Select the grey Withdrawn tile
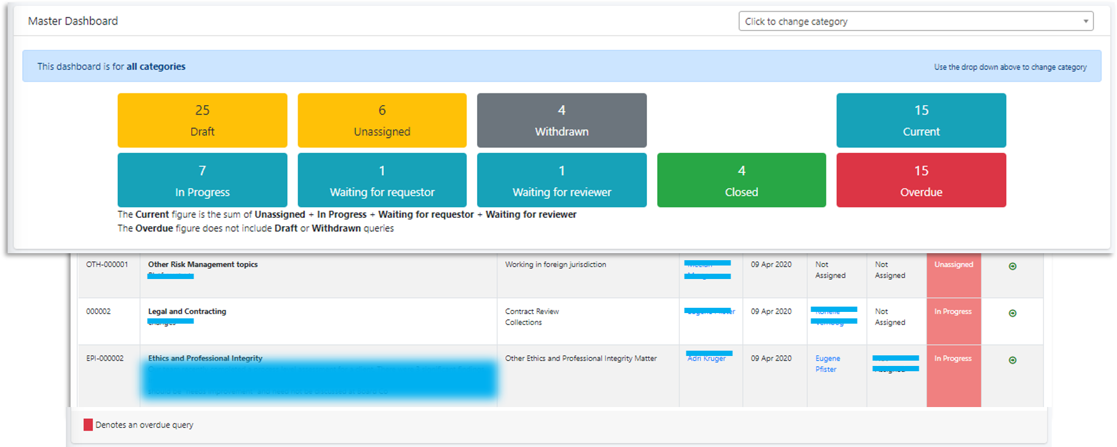This screenshot has width=1117, height=447. (561, 120)
